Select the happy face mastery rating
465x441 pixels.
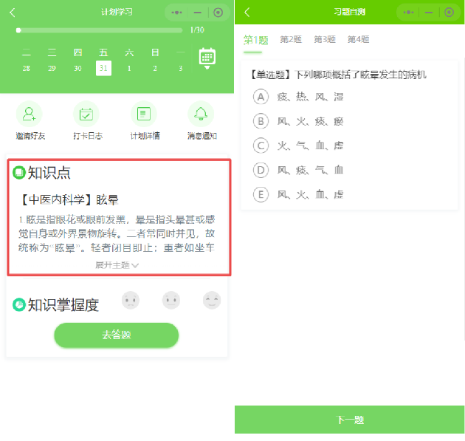click(x=212, y=301)
